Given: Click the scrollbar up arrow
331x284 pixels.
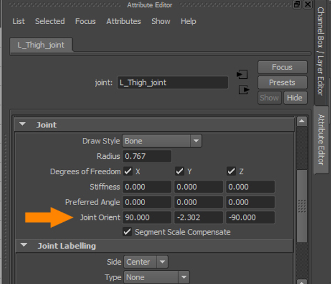Looking at the screenshot, I should point(302,121).
